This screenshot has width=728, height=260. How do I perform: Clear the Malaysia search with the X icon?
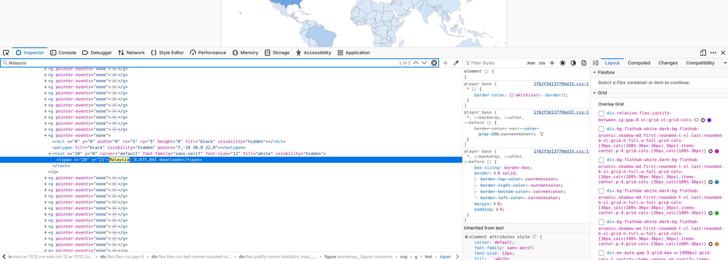pos(434,63)
